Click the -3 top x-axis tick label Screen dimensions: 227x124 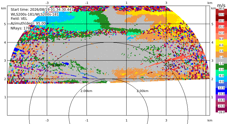pyautogui.click(x=47, y=3)
